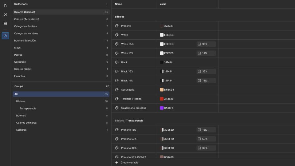
Task: Open the Colores (Actividades) collection
Action: (x=61, y=19)
